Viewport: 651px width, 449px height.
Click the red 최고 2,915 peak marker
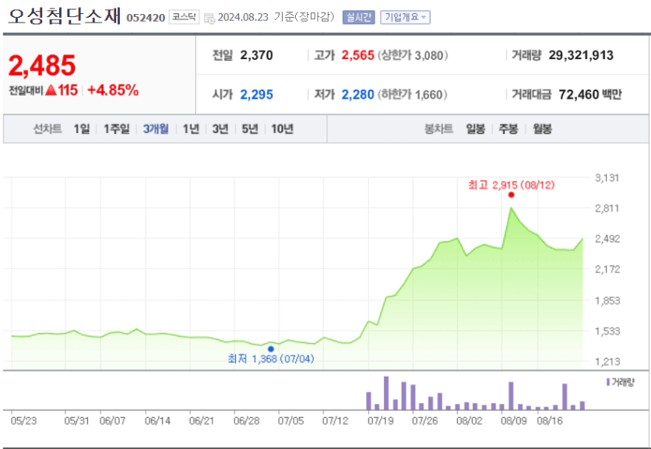(511, 195)
